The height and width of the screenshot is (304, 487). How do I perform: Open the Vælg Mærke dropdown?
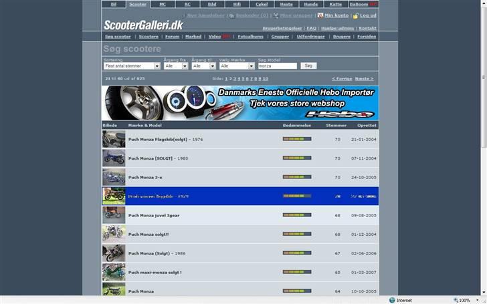pos(252,66)
